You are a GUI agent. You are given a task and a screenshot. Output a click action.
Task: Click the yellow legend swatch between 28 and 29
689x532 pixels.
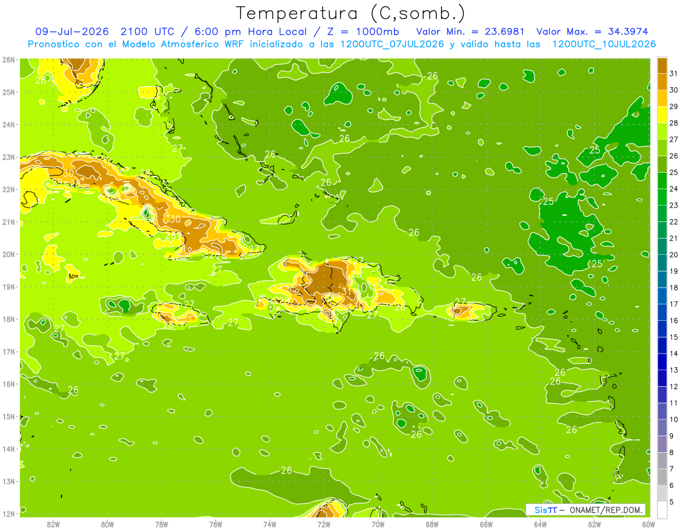coord(663,115)
